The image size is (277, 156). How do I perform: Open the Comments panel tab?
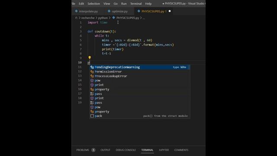181,150
